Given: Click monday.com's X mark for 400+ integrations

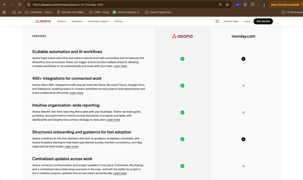Looking at the screenshot, I should (x=243, y=86).
